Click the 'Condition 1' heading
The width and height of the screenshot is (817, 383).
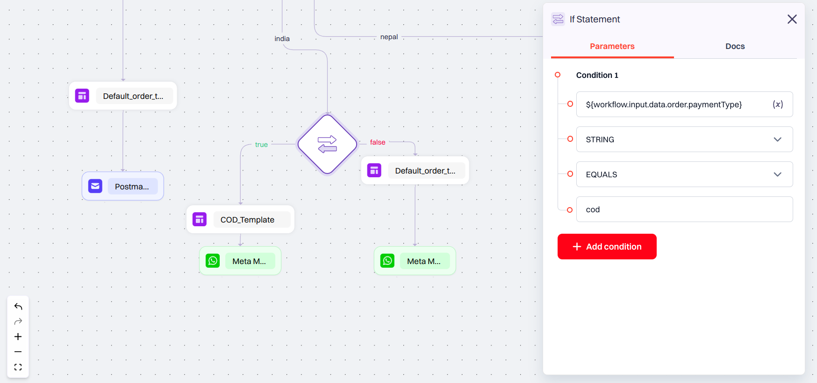pos(597,75)
